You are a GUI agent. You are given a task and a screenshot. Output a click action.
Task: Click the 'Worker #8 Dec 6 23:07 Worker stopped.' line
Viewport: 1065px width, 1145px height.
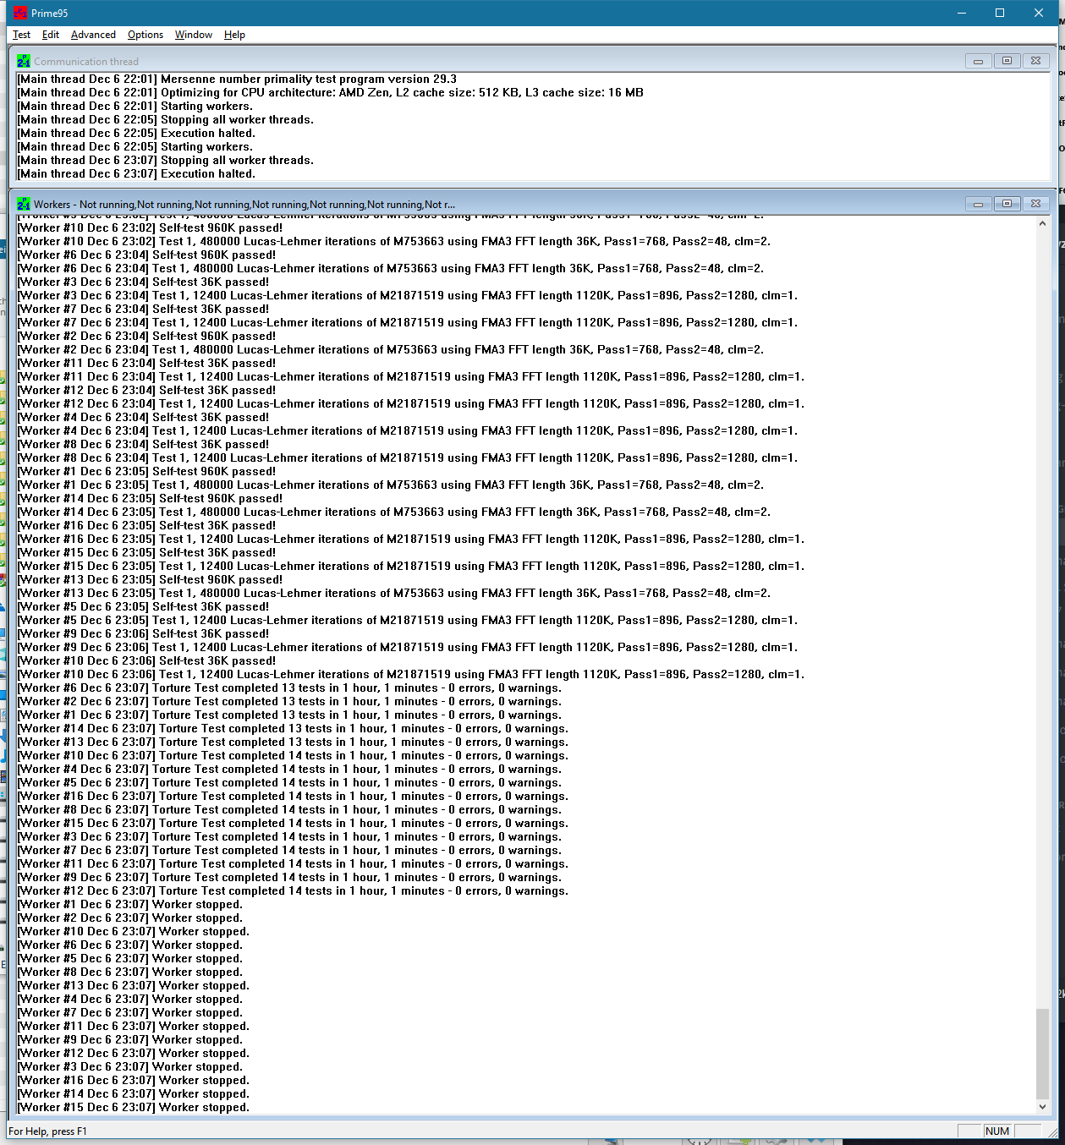(129, 972)
